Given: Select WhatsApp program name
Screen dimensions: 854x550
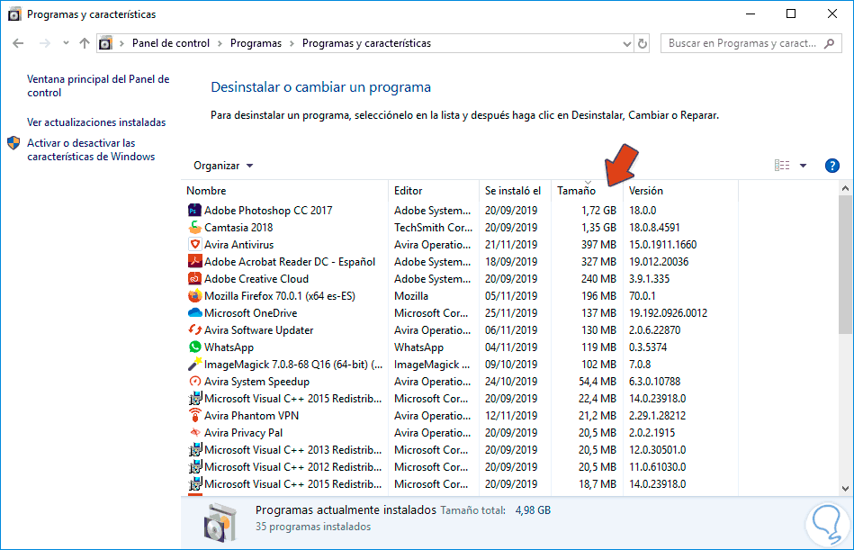Looking at the screenshot, I should tap(229, 347).
